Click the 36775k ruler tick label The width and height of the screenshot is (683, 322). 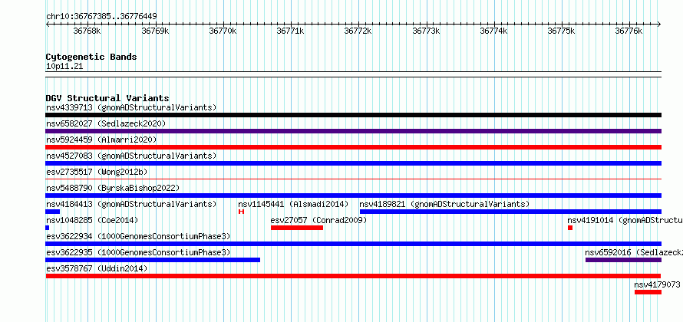pos(561,31)
